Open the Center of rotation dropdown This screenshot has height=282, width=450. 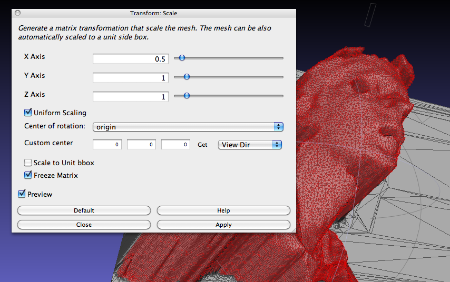click(x=188, y=127)
